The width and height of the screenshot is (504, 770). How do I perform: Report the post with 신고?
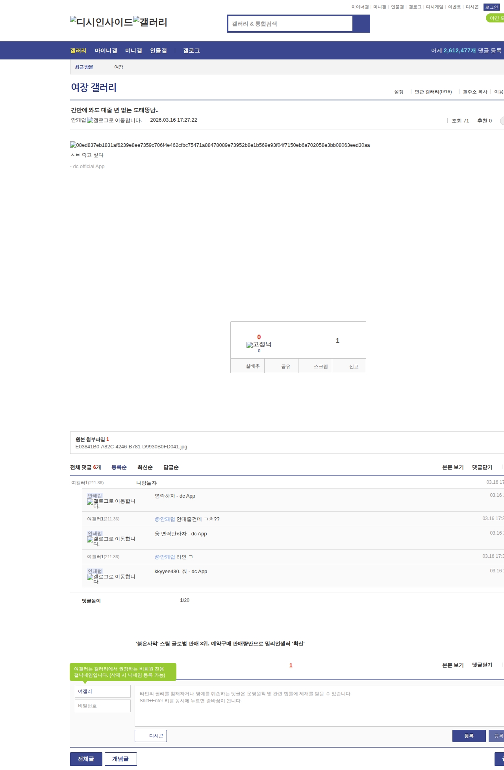[x=349, y=366]
